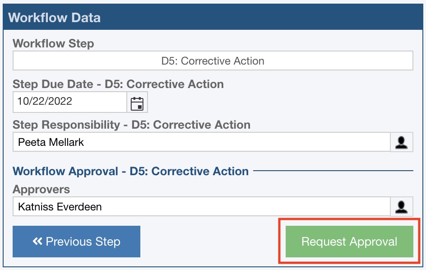
Task: Open the Step Due Date calendar picker
Action: coord(137,102)
